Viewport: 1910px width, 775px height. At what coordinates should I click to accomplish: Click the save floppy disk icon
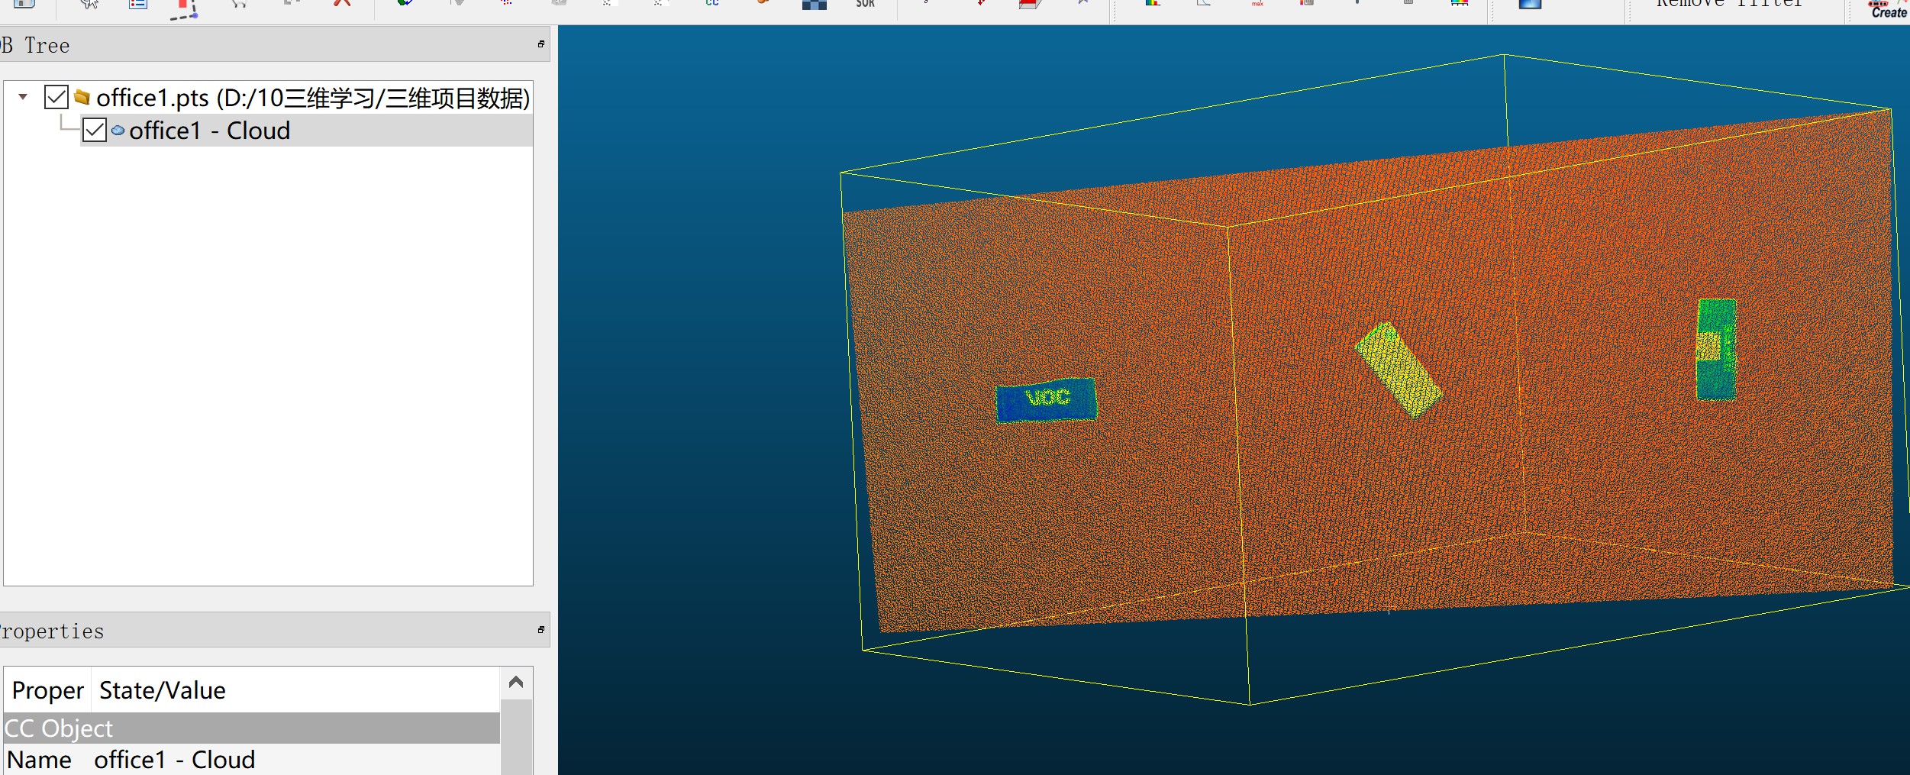(24, 4)
